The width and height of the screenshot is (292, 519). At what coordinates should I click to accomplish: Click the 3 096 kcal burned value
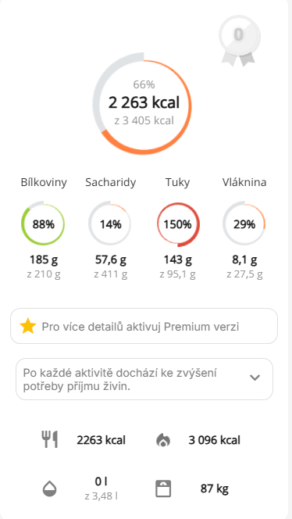click(214, 440)
